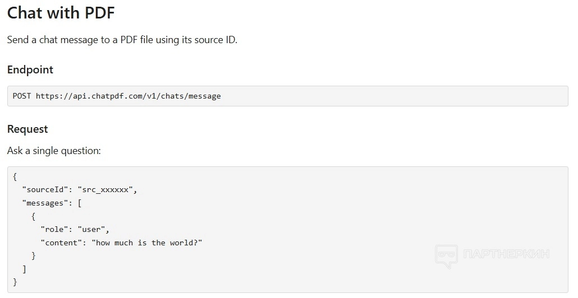
Task: Click the "sourceId" key in JSON
Action: (x=45, y=190)
